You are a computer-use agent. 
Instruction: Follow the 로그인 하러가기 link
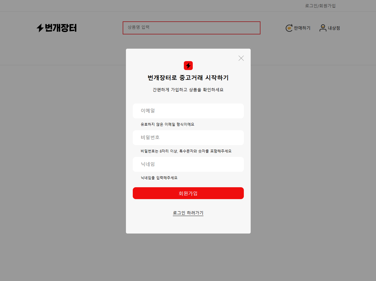click(188, 213)
